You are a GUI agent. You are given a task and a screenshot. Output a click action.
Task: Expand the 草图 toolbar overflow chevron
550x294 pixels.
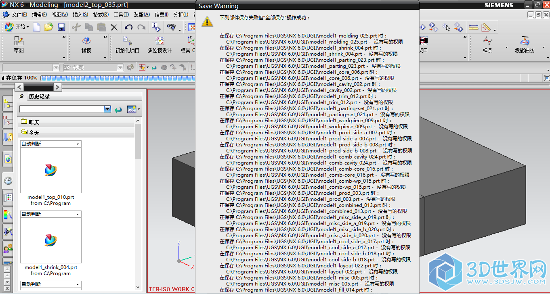click(x=64, y=37)
